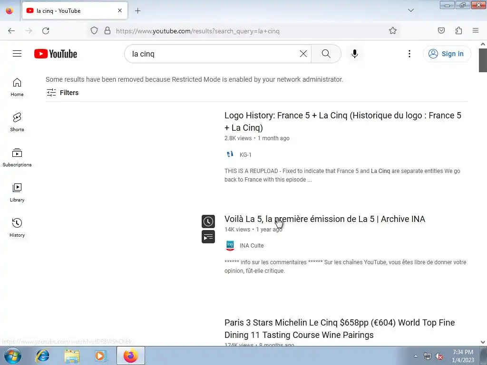The image size is (487, 365).
Task: Save page to Pocket
Action: coord(441,30)
